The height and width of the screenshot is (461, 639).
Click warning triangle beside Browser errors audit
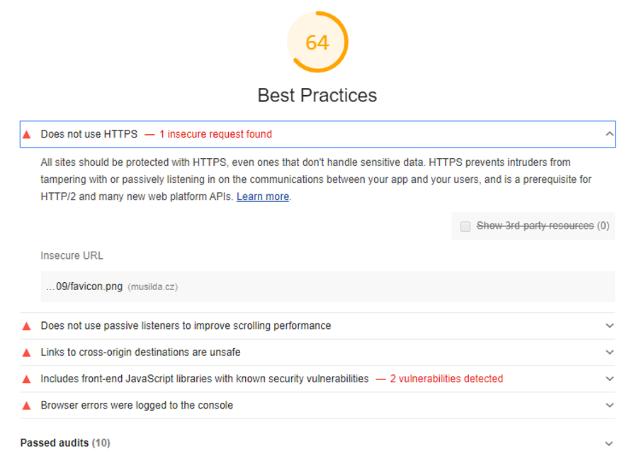click(x=27, y=406)
